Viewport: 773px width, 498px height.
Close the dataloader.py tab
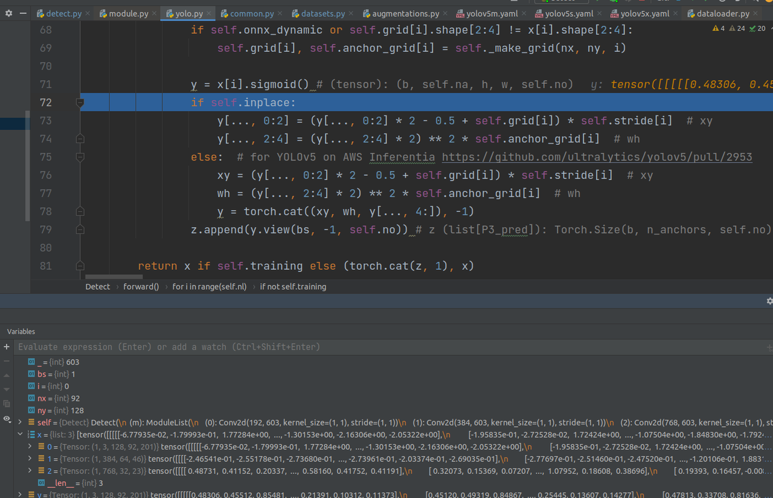[755, 13]
